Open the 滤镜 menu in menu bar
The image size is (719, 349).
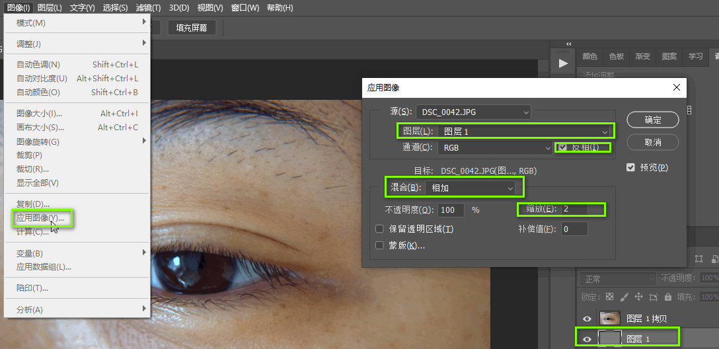147,8
